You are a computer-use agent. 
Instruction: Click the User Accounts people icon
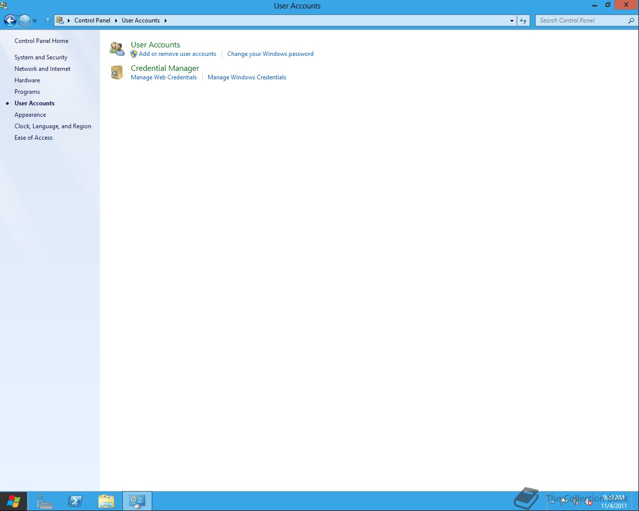click(117, 48)
